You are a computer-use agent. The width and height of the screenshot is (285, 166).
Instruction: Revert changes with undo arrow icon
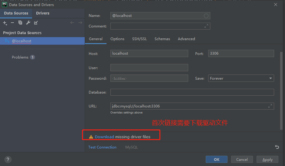pos(277,147)
